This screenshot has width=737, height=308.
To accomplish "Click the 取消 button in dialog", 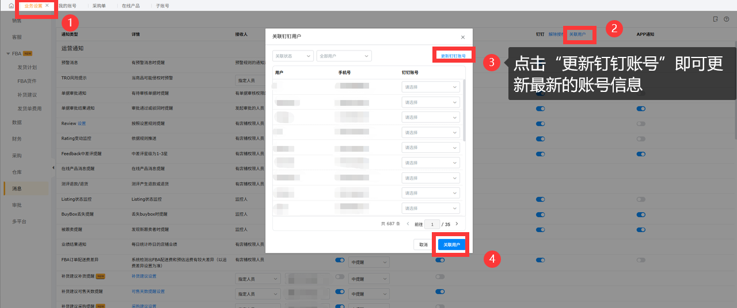I will [x=423, y=244].
